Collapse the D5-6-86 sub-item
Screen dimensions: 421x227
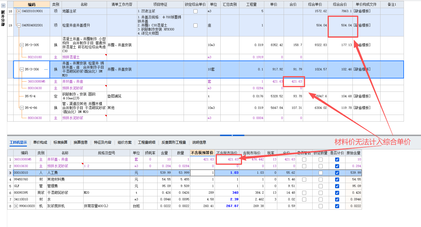click(22, 108)
